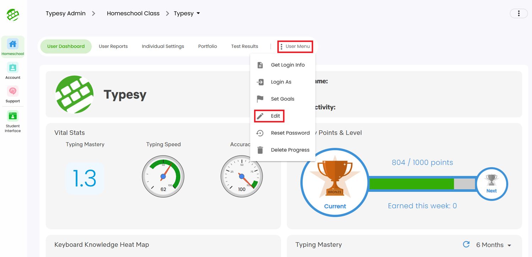Select Edit menu entry

click(x=283, y=116)
